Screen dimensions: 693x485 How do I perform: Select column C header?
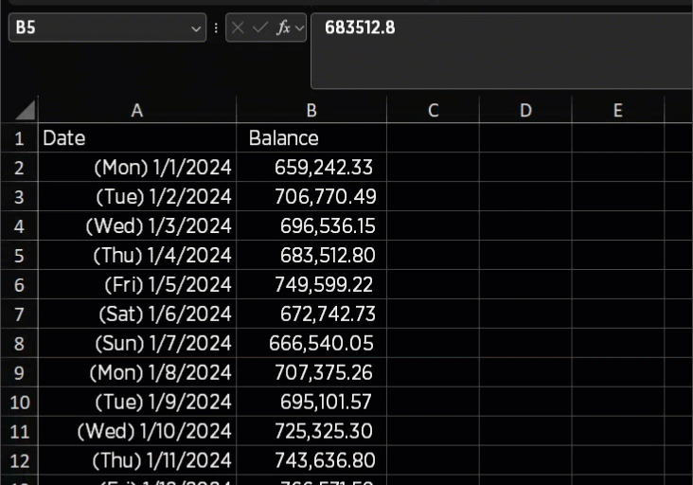433,110
